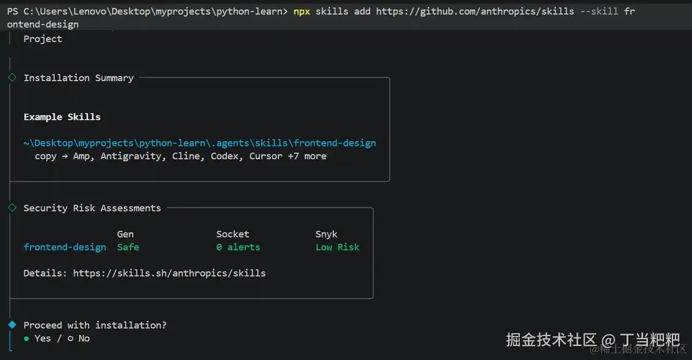This screenshot has height=360, width=692.
Task: Open the GitHub anthropics/skills URL in command
Action: [x=475, y=12]
